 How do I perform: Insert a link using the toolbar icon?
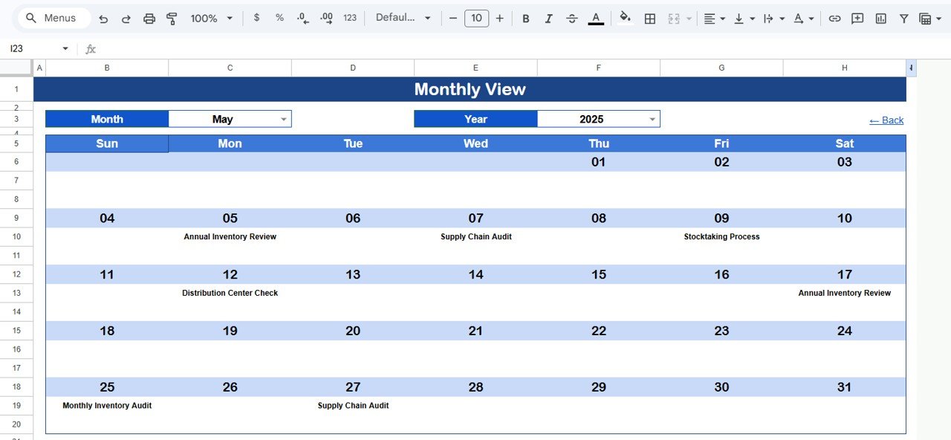click(x=834, y=18)
